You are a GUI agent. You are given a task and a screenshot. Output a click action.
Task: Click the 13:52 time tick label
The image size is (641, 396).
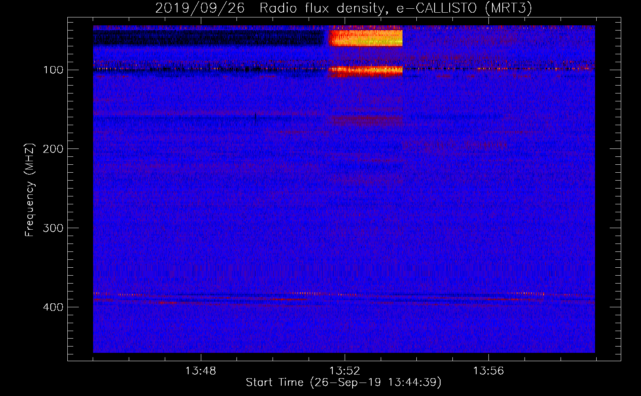(345, 371)
